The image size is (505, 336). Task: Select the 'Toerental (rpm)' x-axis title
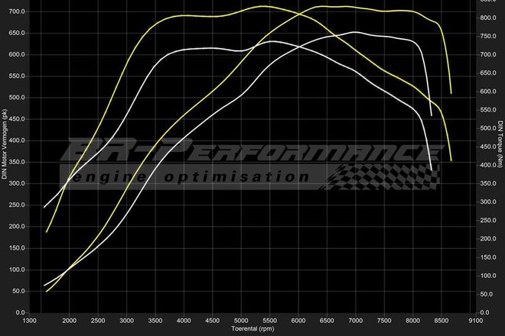point(252,329)
